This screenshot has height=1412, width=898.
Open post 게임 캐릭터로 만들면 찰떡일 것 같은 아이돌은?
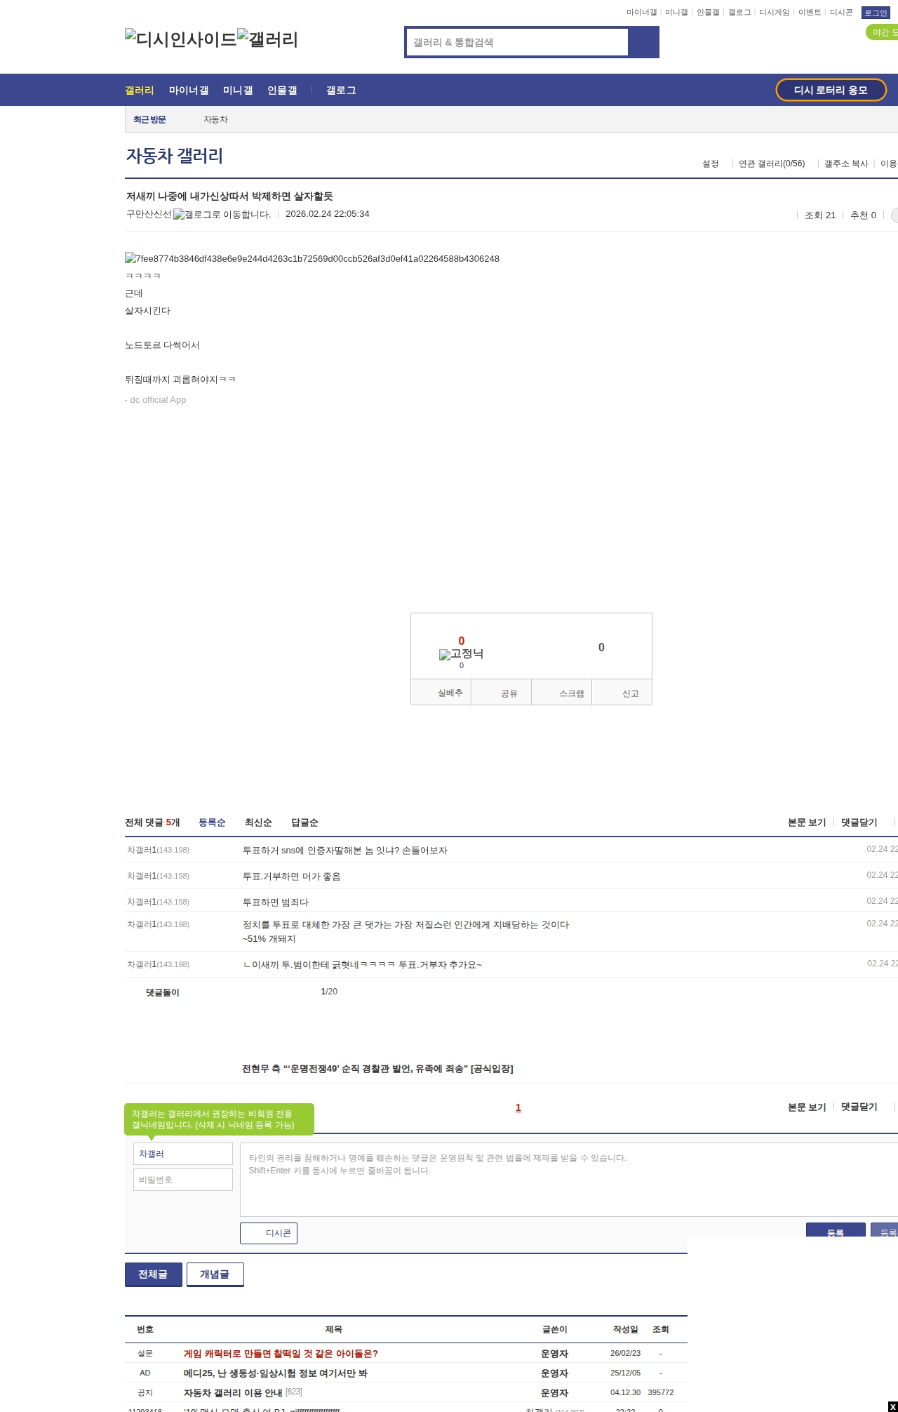(281, 1354)
